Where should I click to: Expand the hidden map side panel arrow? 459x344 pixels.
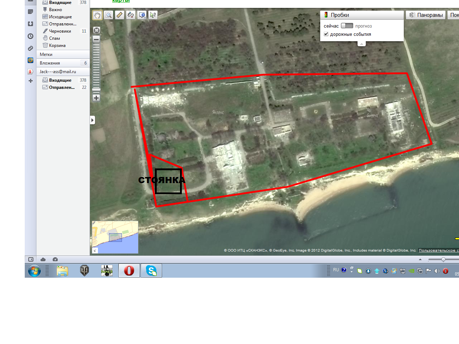[x=93, y=120]
